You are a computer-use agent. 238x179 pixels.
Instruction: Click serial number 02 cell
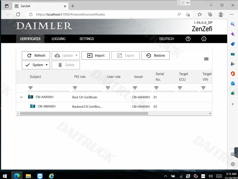(x=155, y=107)
